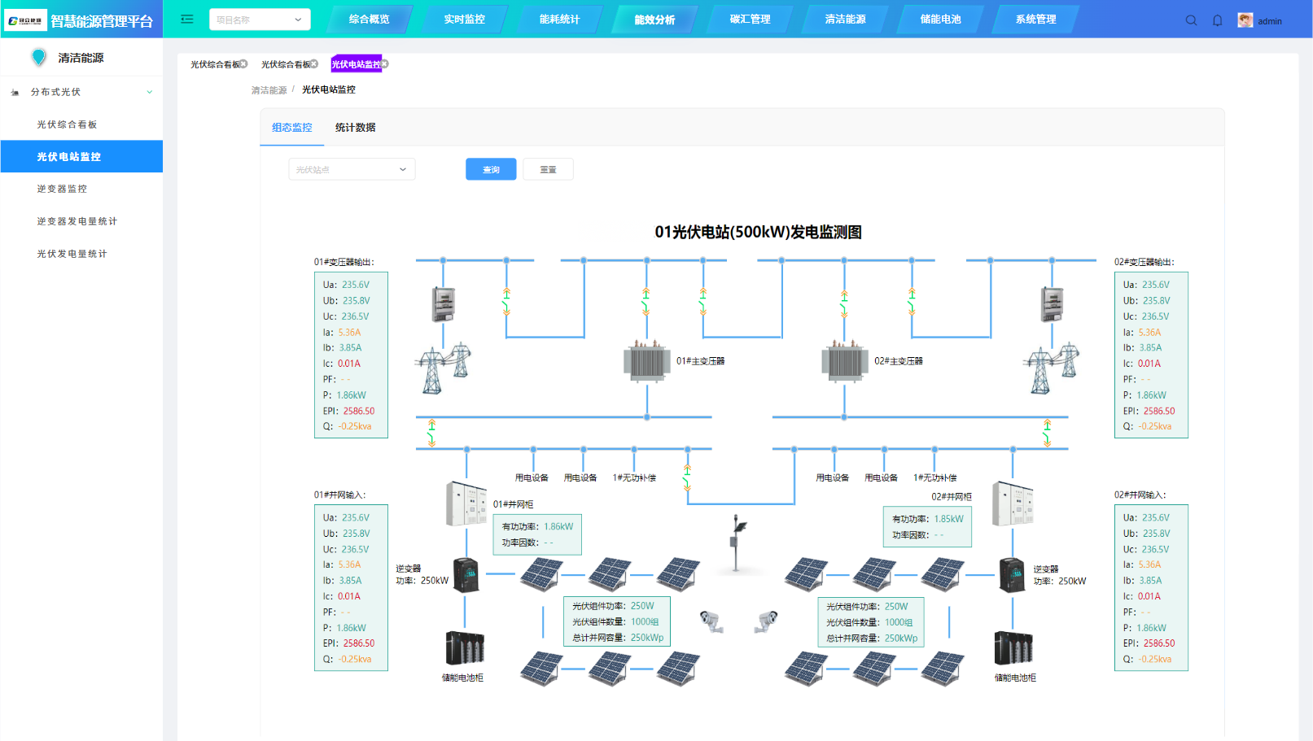Open the 项目名称 project dropdown

(x=260, y=20)
